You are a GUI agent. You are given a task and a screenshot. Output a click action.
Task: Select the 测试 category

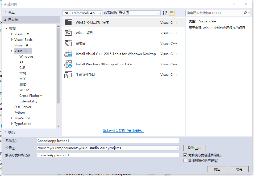(x=23, y=85)
